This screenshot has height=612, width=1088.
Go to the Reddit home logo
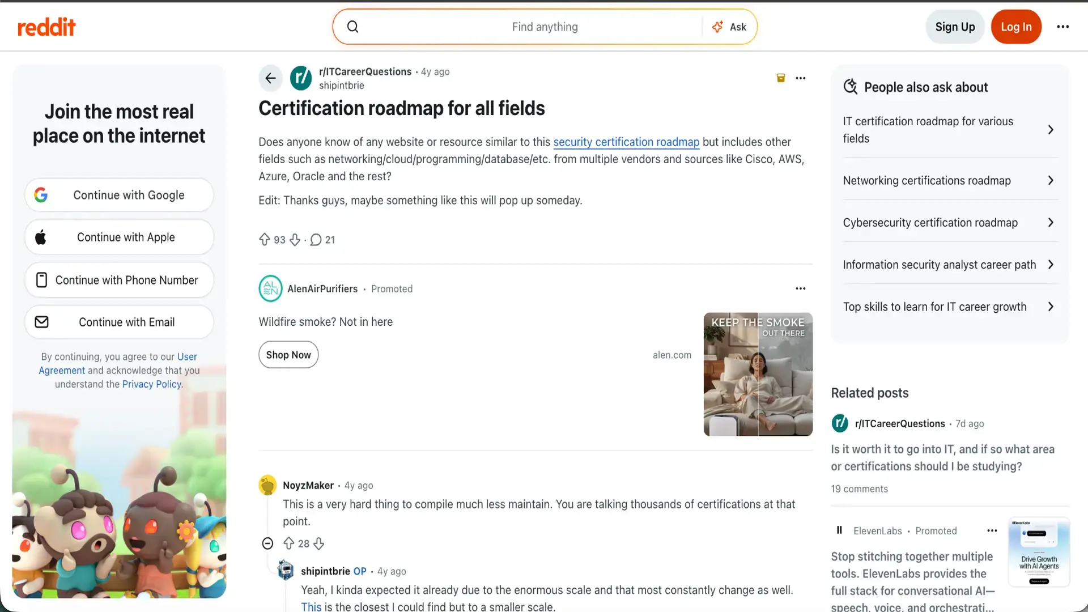[46, 27]
